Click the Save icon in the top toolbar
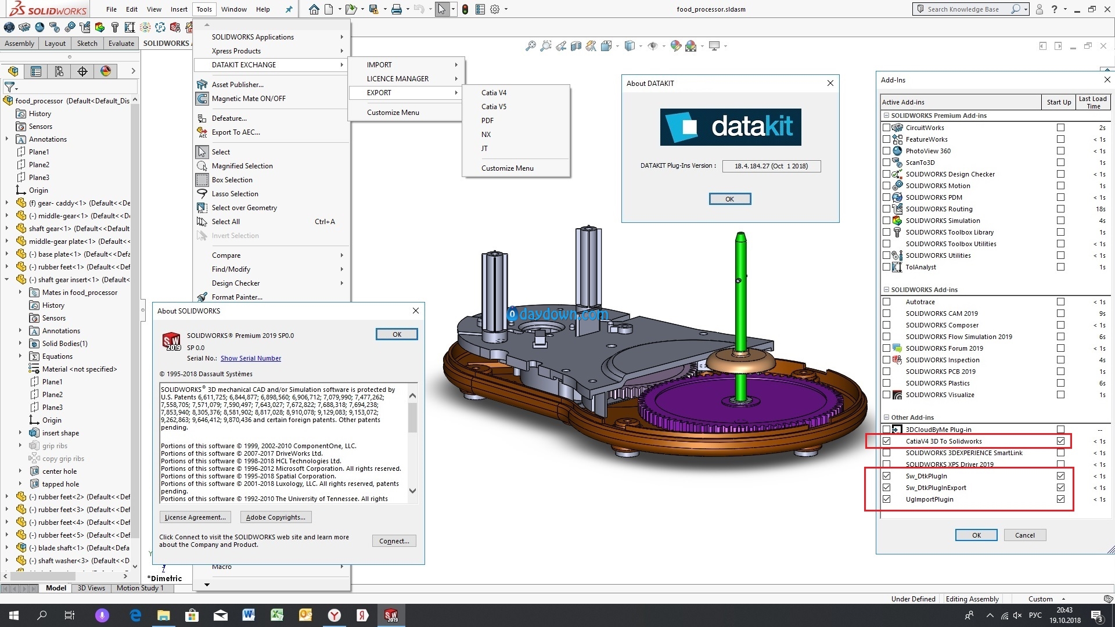Image resolution: width=1115 pixels, height=627 pixels. (373, 9)
